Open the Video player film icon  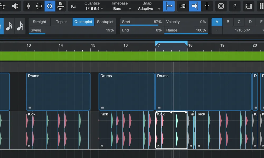[248, 6]
